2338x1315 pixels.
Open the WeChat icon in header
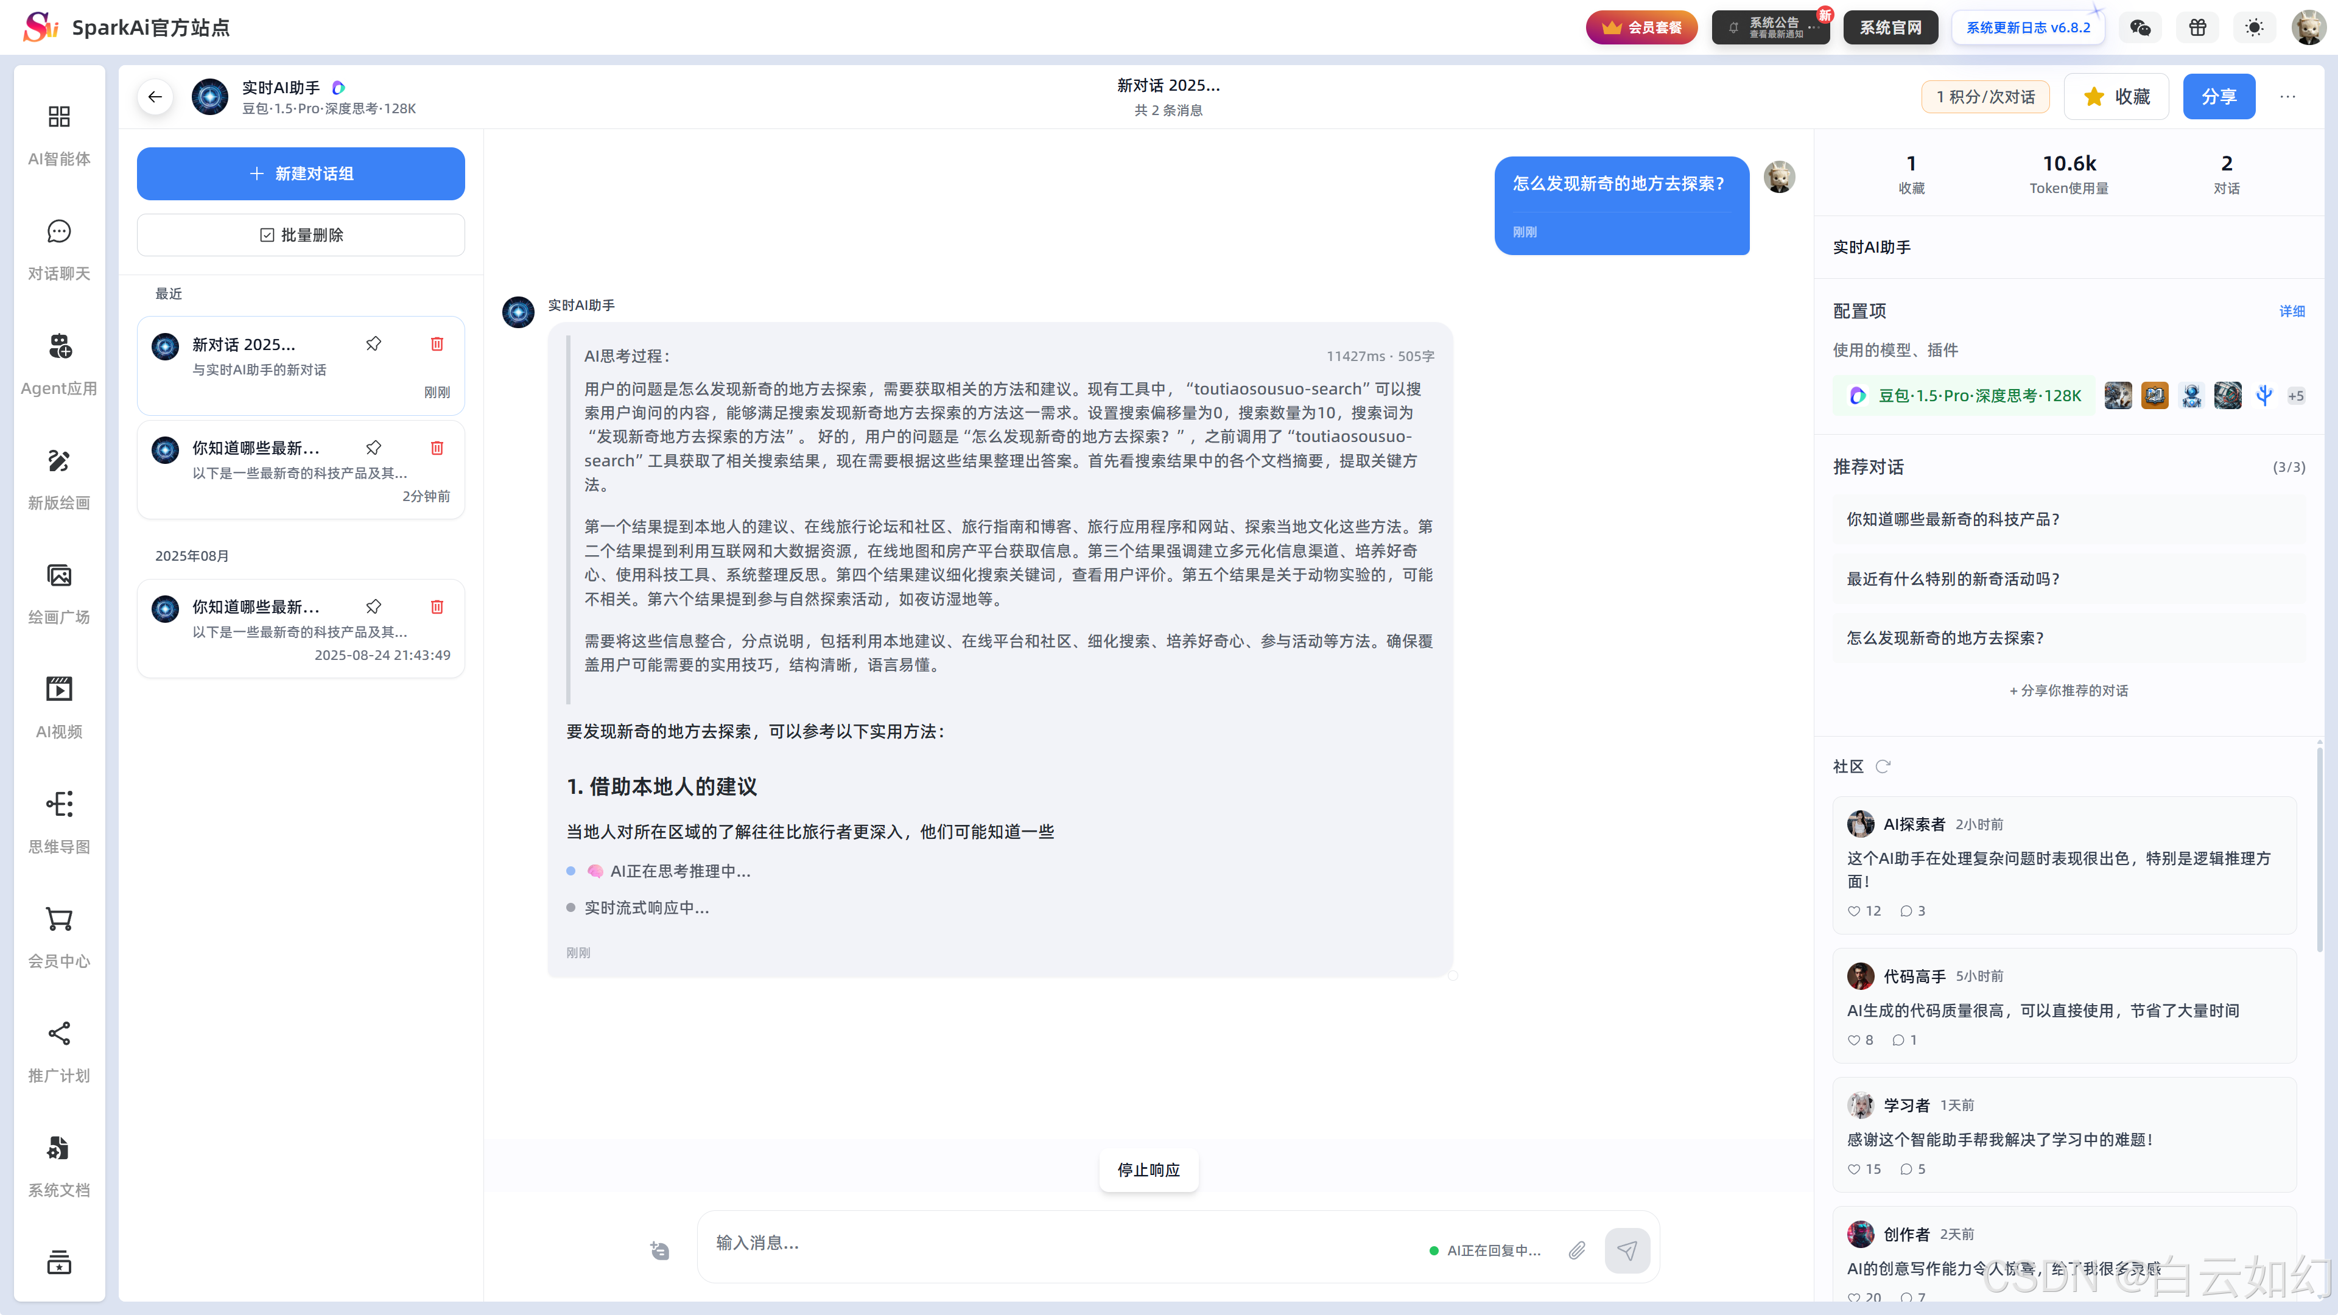click(2140, 27)
